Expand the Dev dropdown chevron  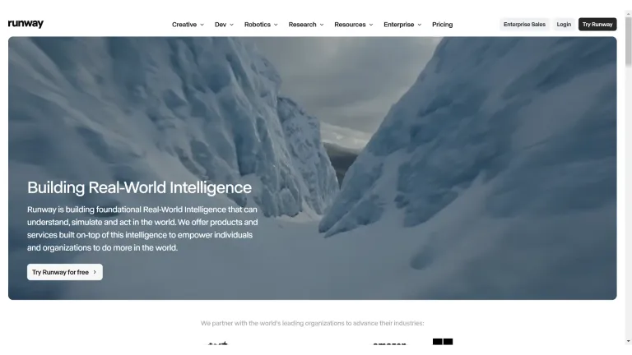tap(231, 25)
